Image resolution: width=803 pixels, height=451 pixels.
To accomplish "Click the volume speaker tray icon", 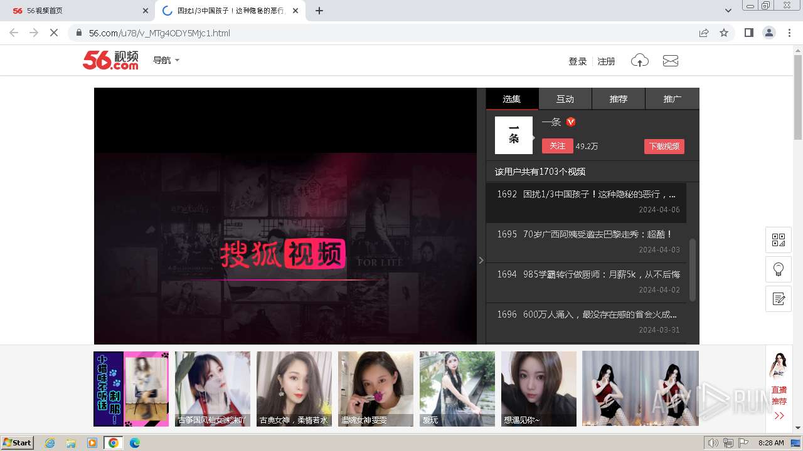I will (x=713, y=443).
